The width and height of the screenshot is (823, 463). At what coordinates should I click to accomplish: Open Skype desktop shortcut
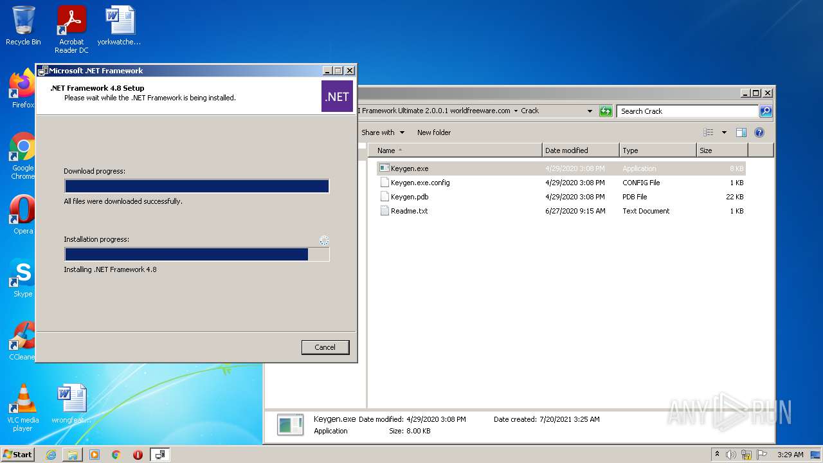[x=23, y=278]
